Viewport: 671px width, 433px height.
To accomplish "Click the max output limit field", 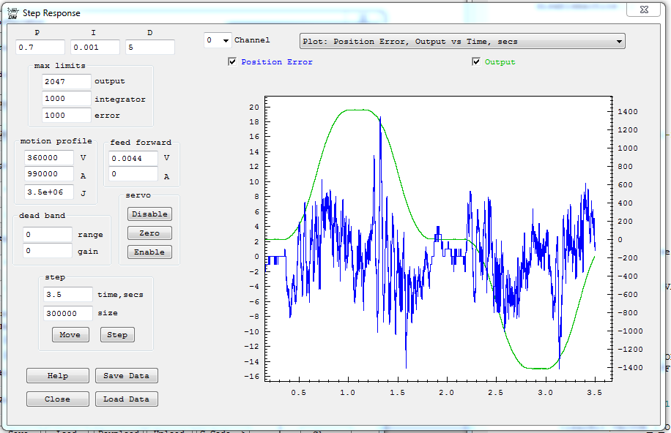I will (x=67, y=82).
